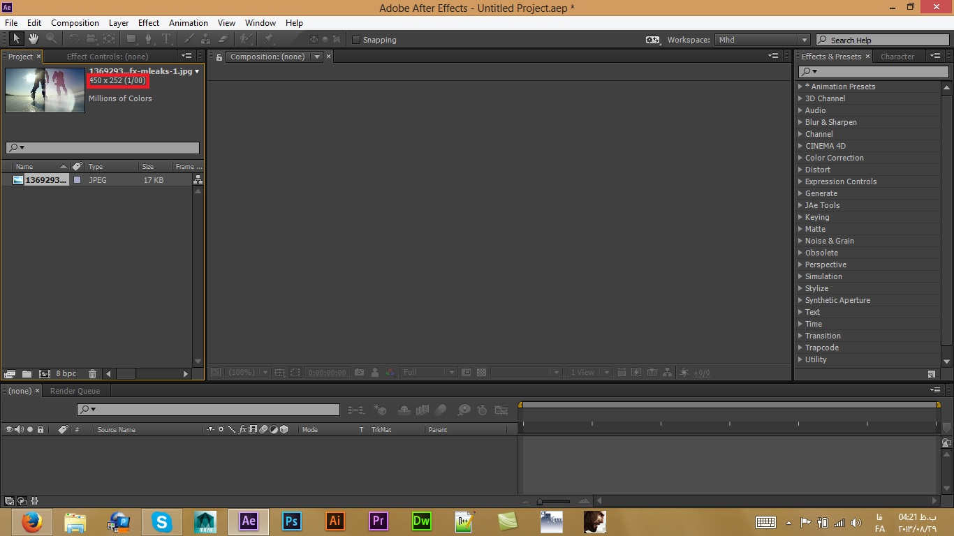
Task: Toggle hide shy layers switch in timeline
Action: tap(404, 410)
